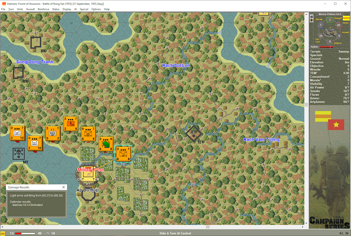
Task: Click the large yellow South Vietnam flag
Action: click(323, 116)
